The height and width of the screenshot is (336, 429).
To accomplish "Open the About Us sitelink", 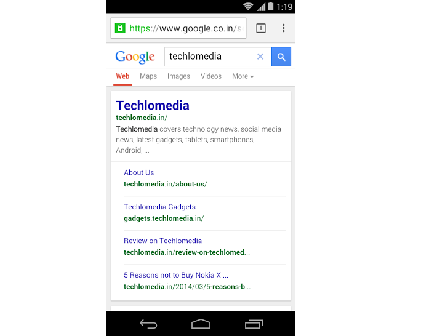I will click(x=138, y=172).
